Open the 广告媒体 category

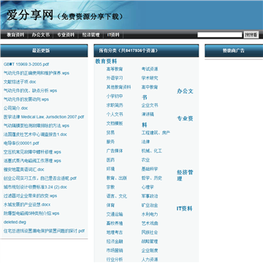115,151
